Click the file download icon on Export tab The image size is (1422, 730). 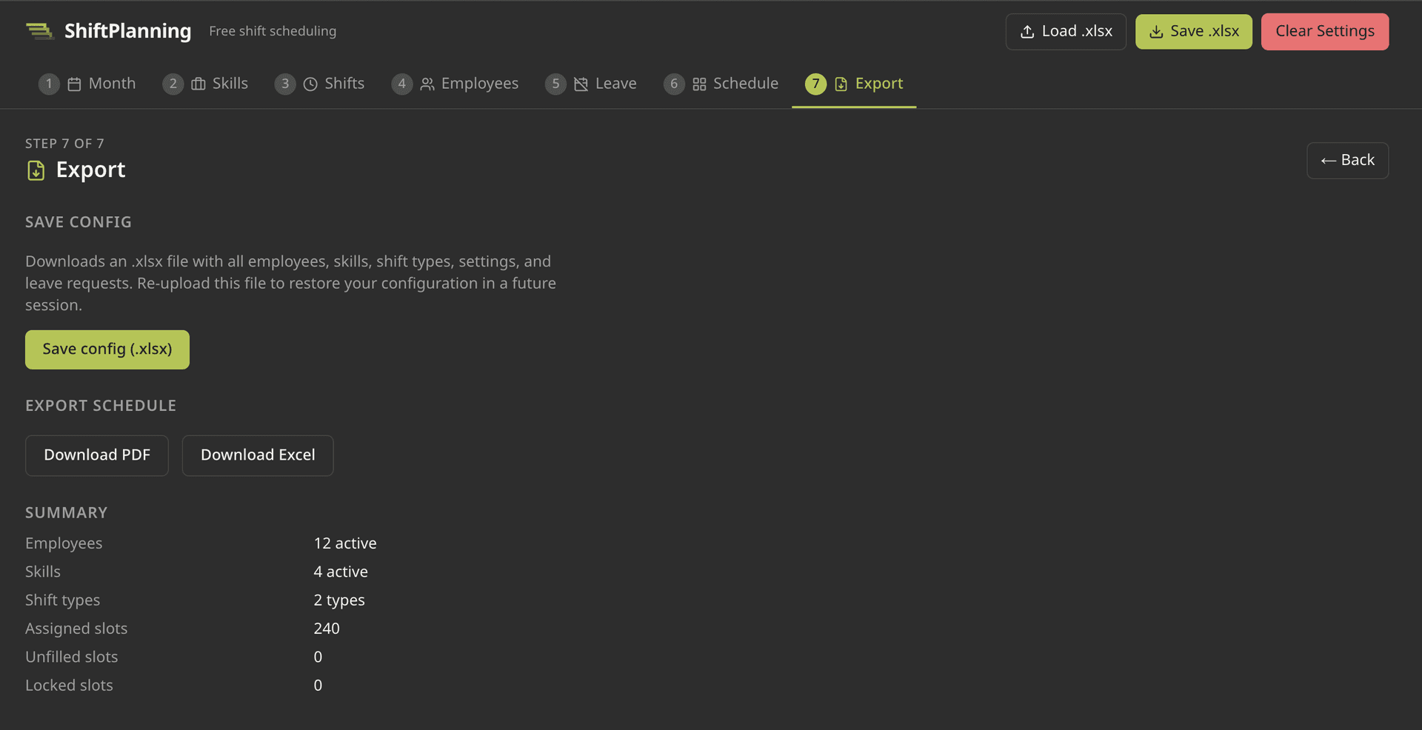tap(841, 84)
